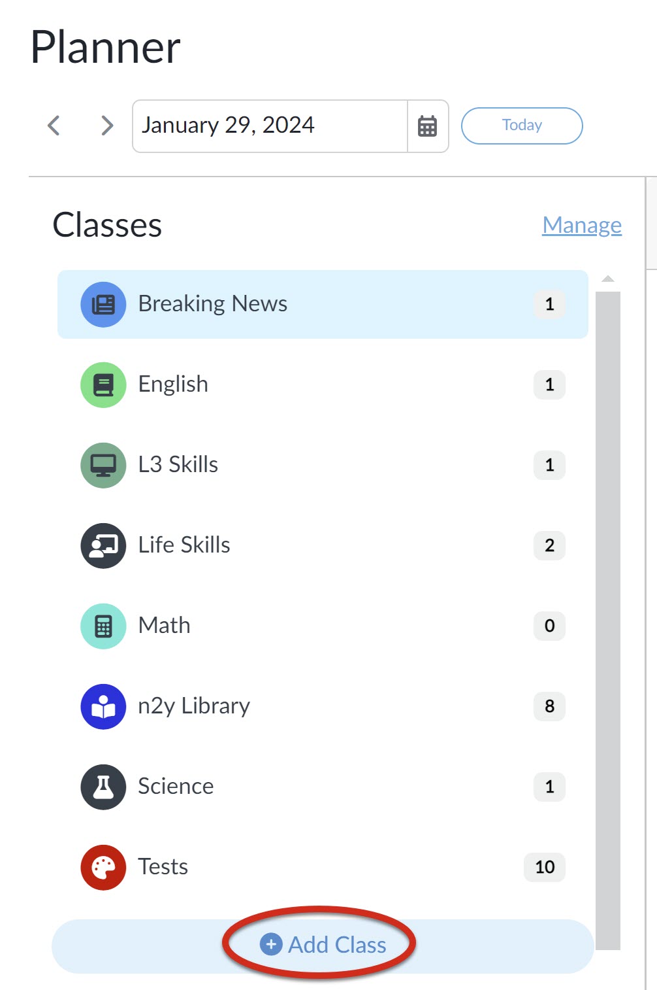Select the Math class row
The height and width of the screenshot is (990, 657).
(x=323, y=626)
